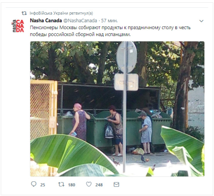The height and width of the screenshot is (196, 214).
Task: Click the tweet text starting with Пенсионеры Москвы
Action: pyautogui.click(x=110, y=31)
